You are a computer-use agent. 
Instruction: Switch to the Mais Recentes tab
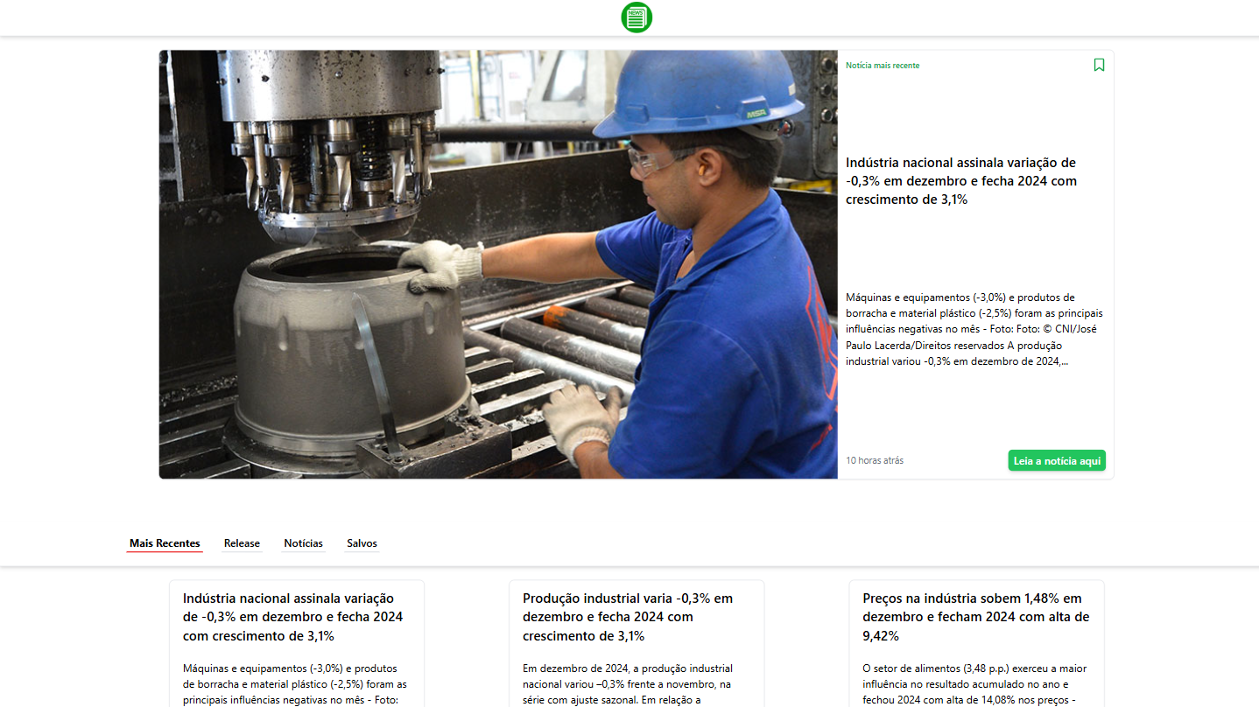tap(165, 543)
